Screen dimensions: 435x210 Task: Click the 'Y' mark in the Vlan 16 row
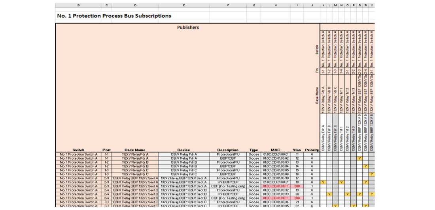[x=372, y=174]
